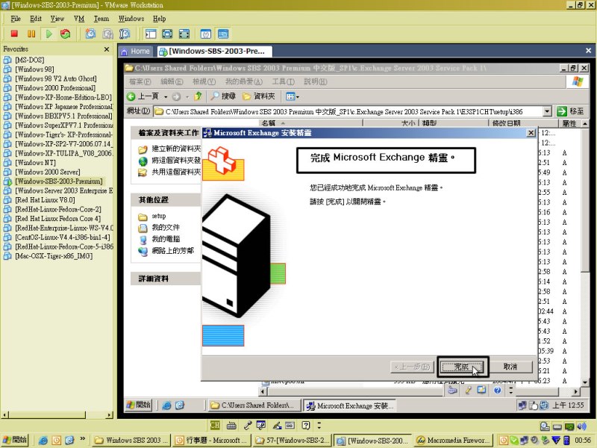Select [Windows XP Japanese Professional] favorite
Viewport: 597px width, 448px height.
click(64, 107)
